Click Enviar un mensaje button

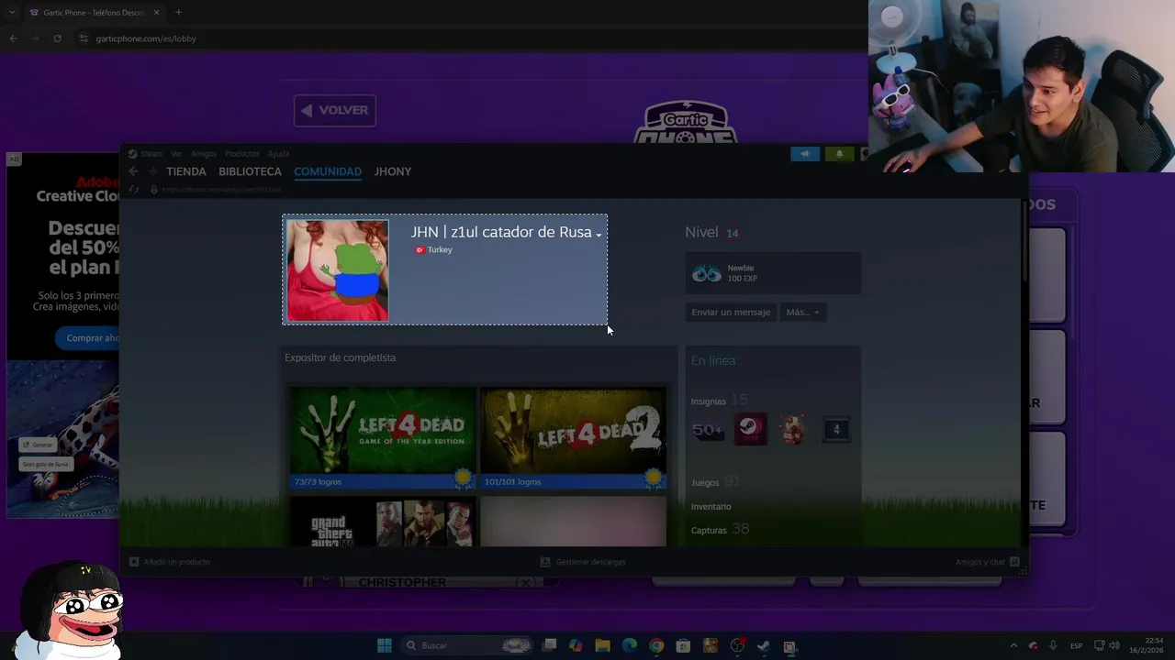[x=731, y=313]
